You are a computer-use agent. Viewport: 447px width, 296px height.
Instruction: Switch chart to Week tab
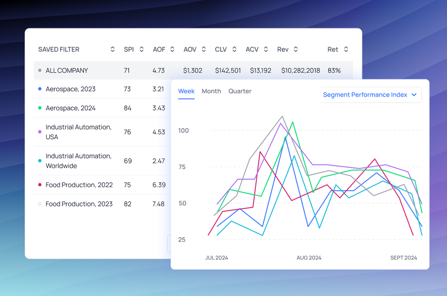coord(186,91)
